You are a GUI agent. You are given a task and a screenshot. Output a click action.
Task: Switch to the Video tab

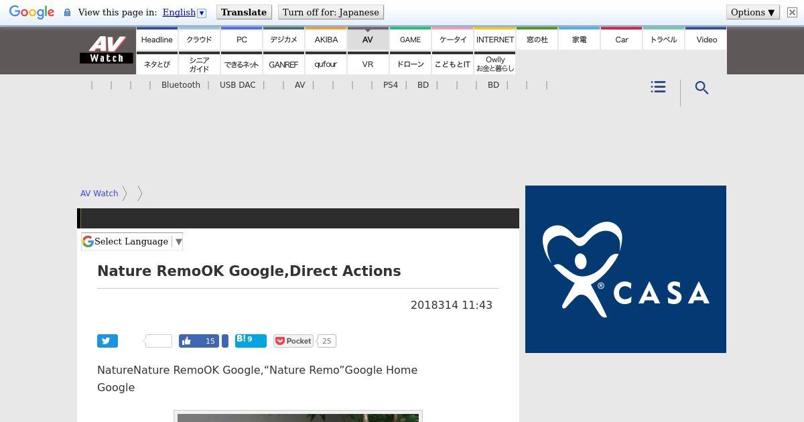[706, 40]
